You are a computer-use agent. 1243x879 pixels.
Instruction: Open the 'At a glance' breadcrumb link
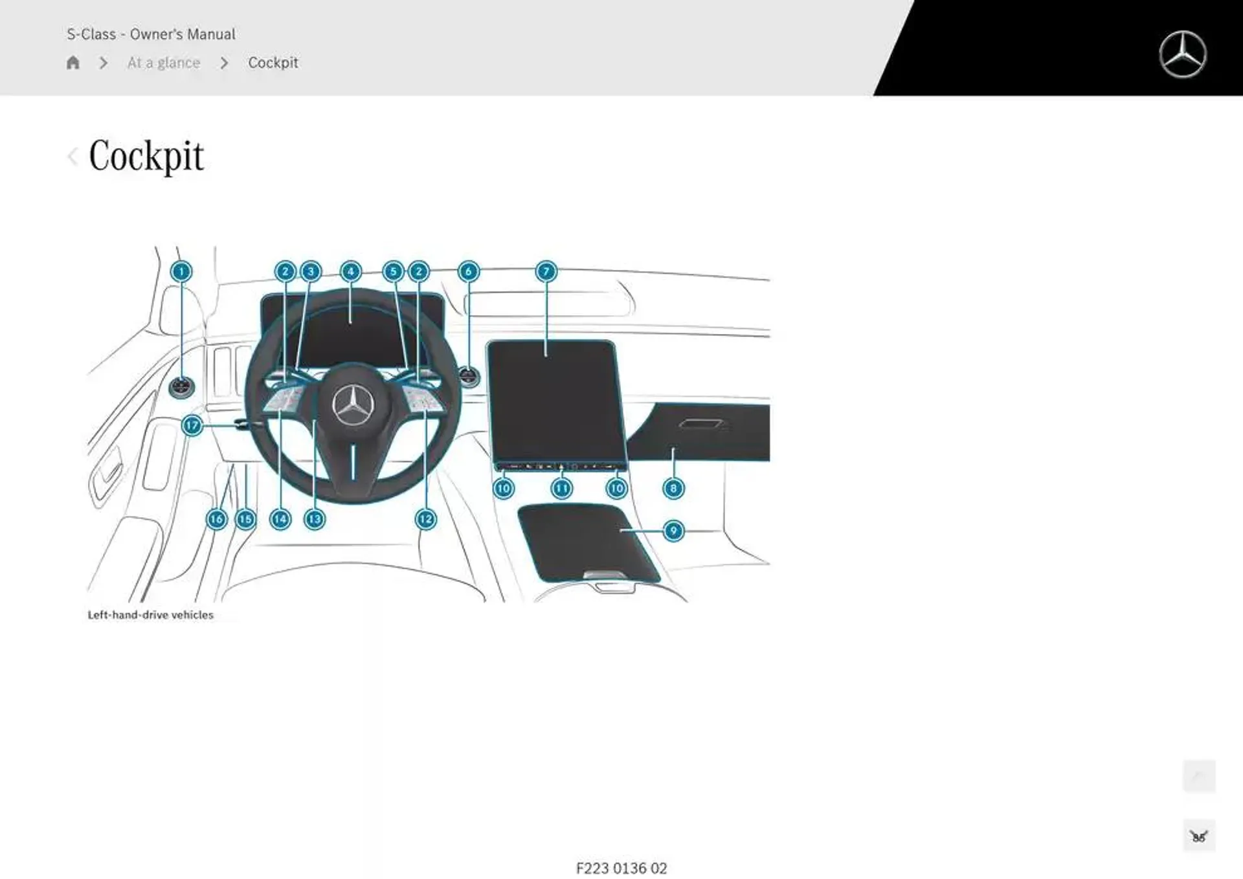[164, 63]
